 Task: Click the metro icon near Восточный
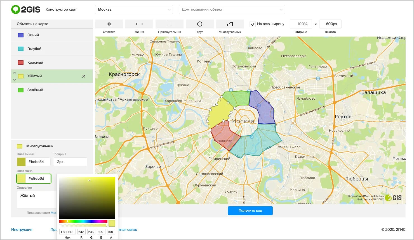coord(318,79)
